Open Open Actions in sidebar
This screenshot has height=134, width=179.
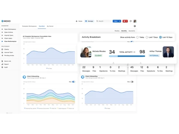9,32
